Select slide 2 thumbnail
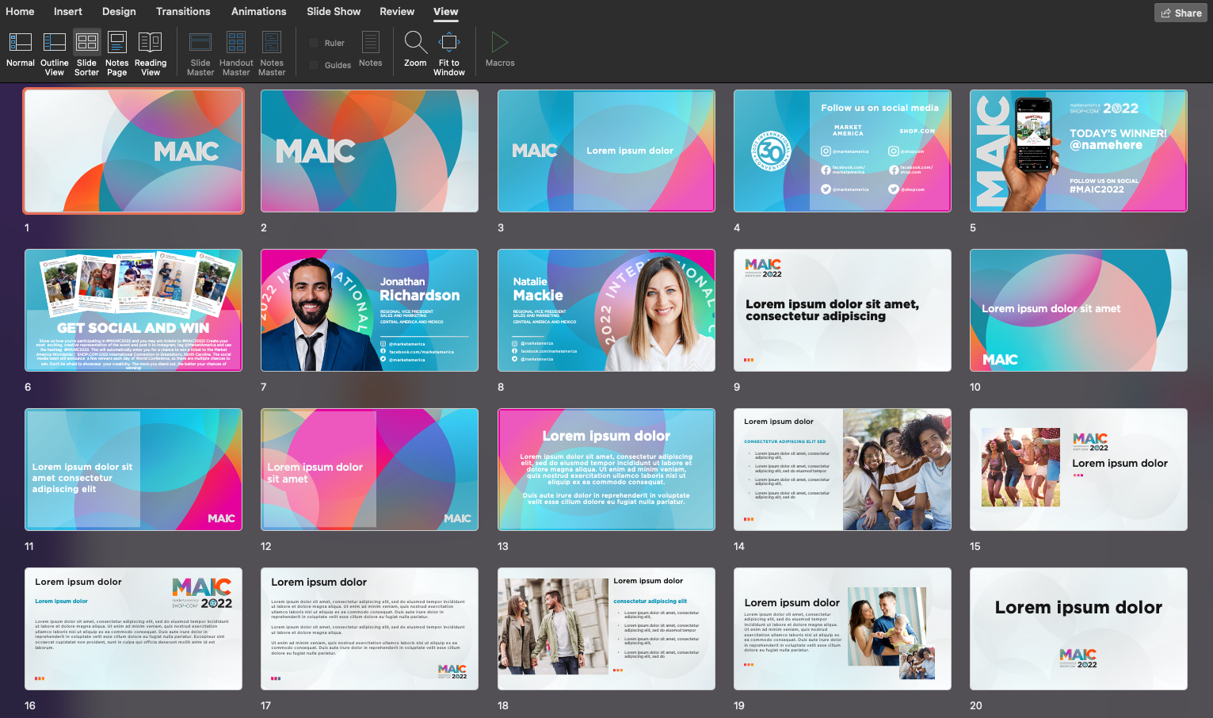 (x=369, y=151)
